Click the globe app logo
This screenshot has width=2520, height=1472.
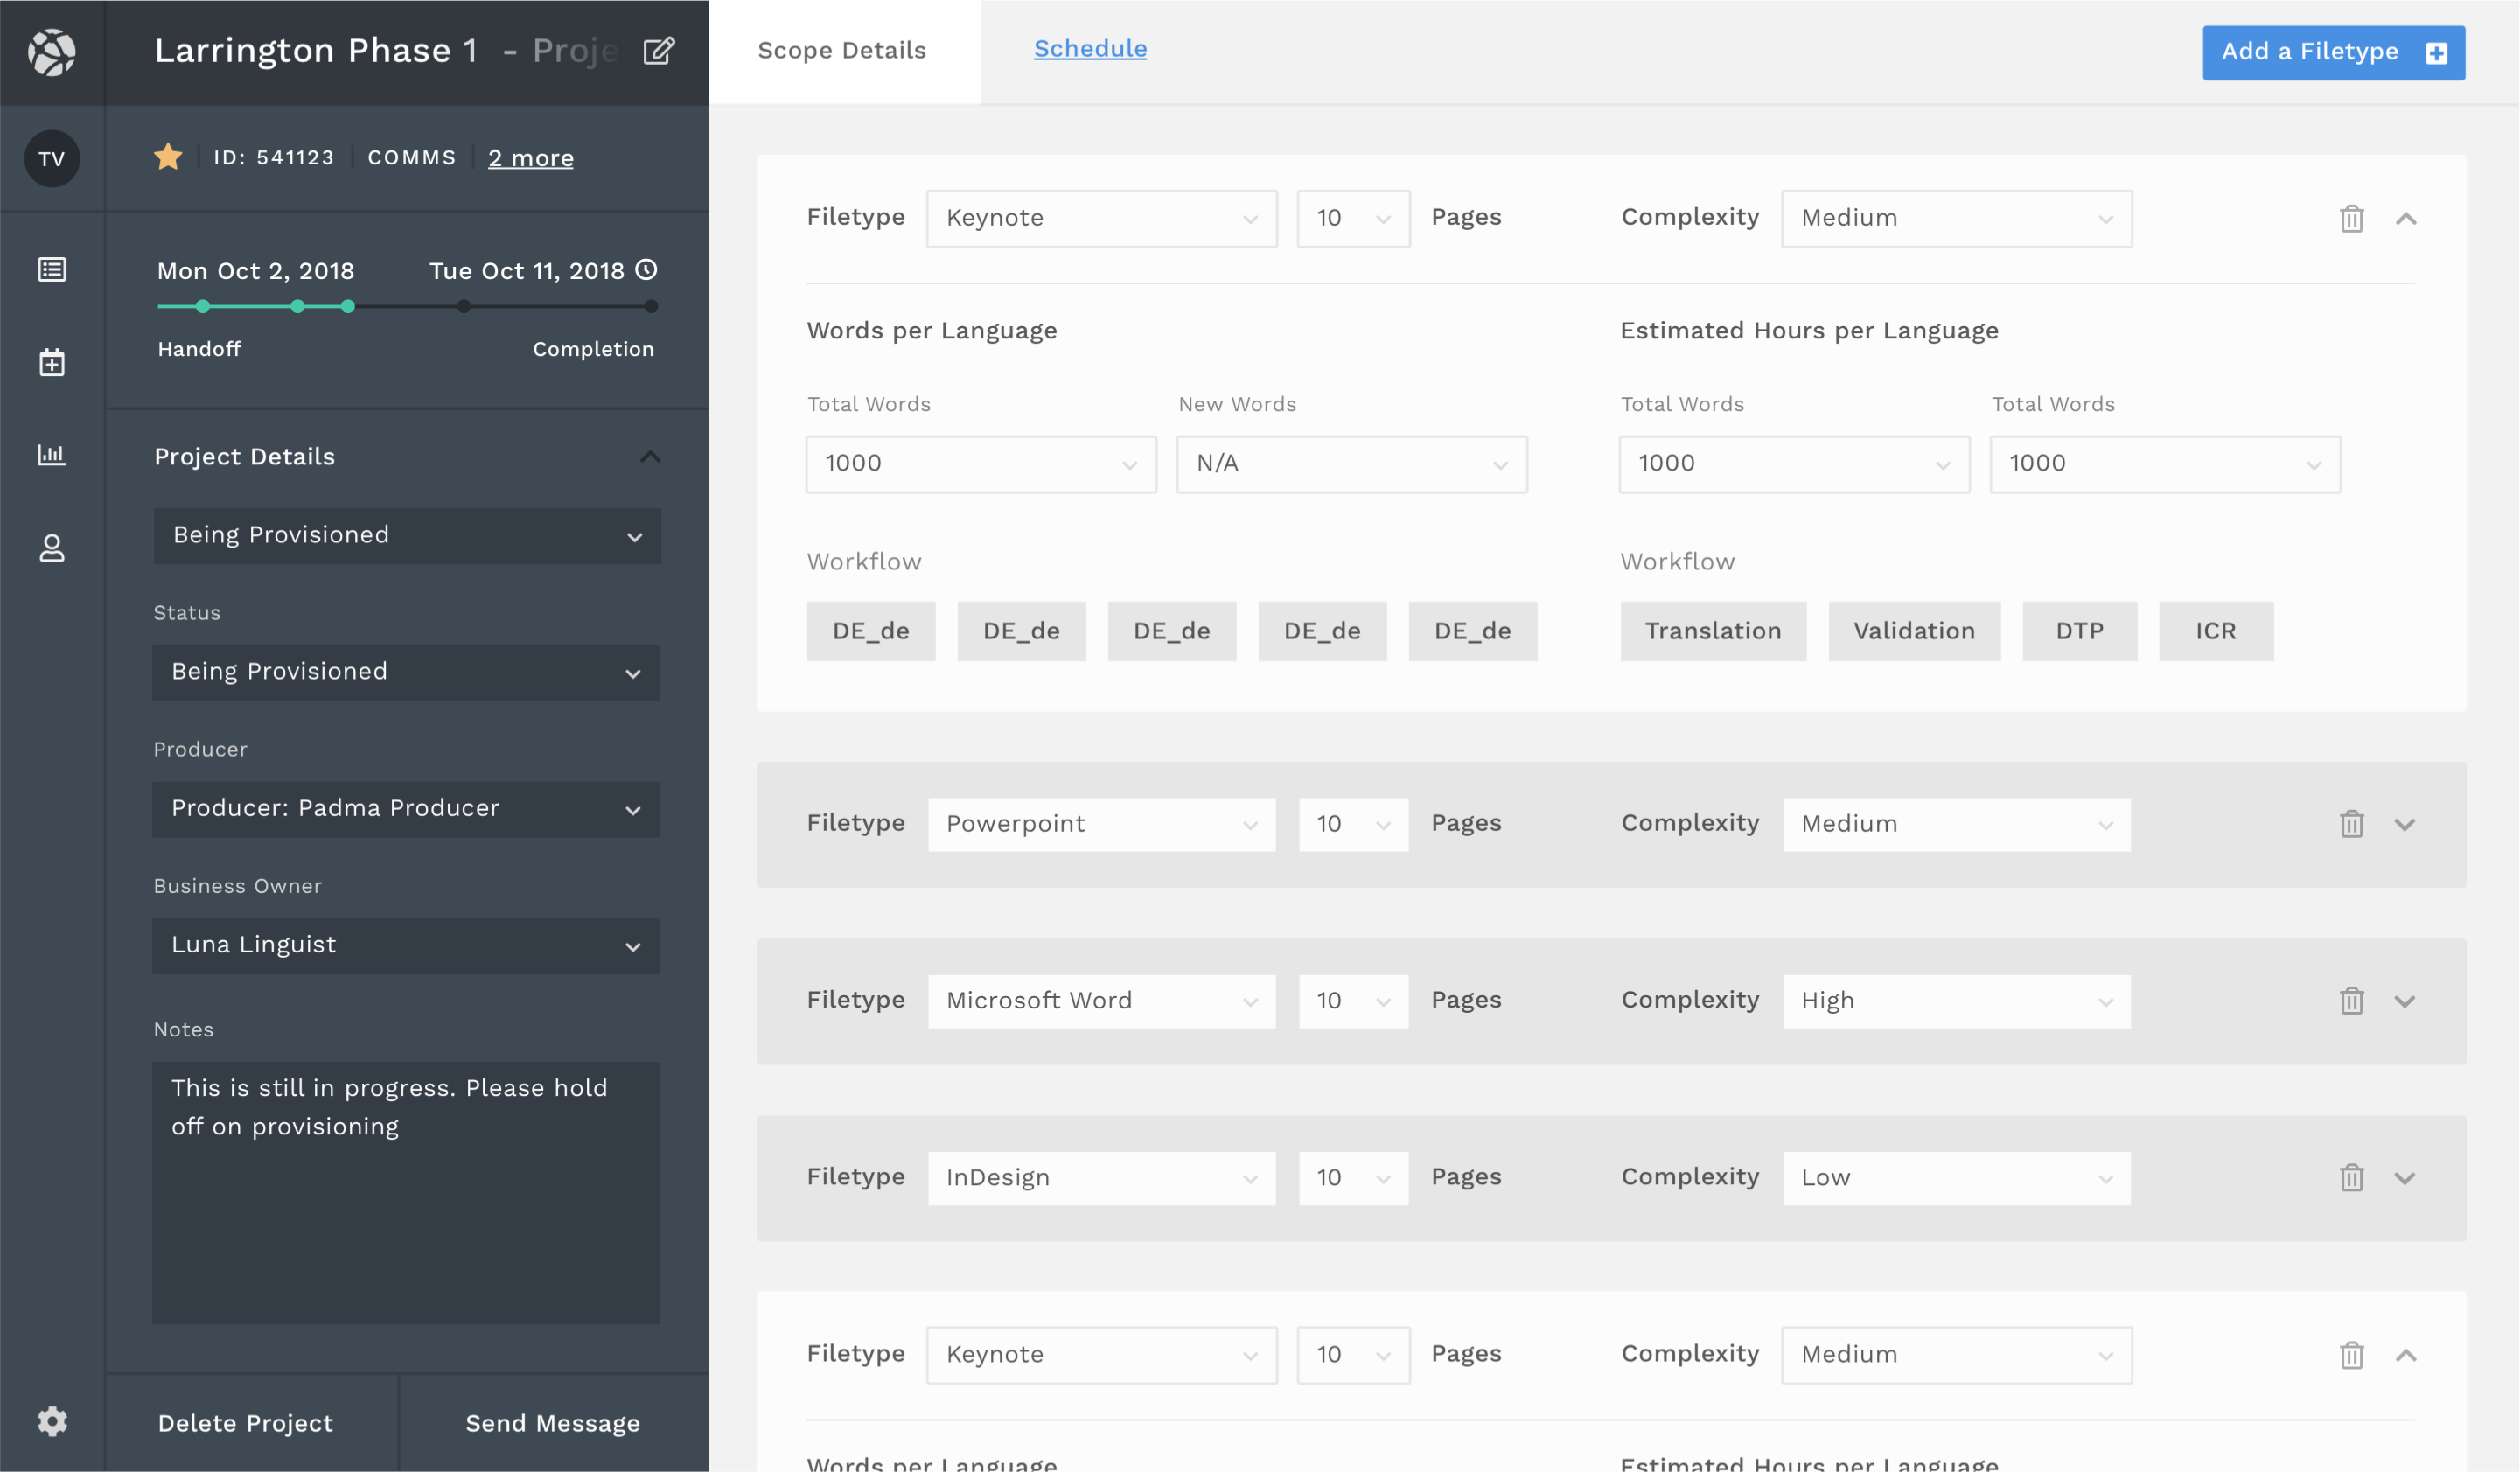[52, 52]
